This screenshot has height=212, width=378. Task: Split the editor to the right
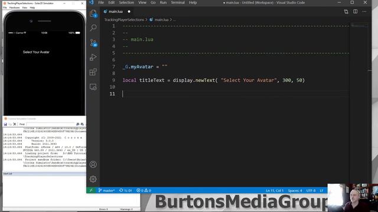click(x=356, y=12)
